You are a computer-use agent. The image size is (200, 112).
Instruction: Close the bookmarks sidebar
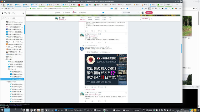23,13
